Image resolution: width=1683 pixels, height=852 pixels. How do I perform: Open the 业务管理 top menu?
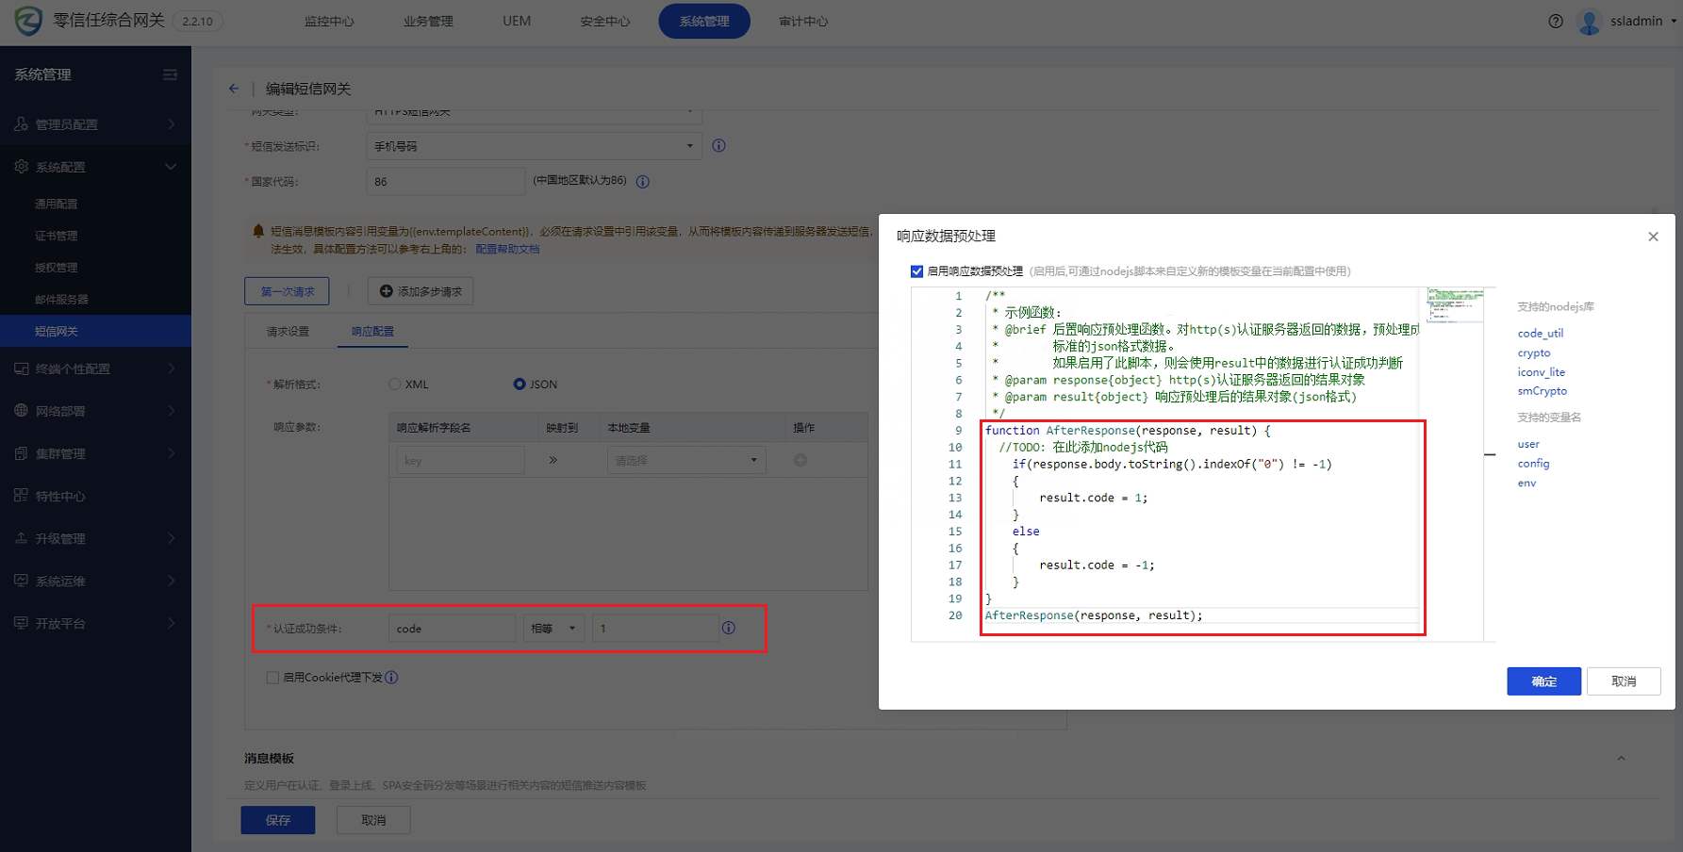point(428,21)
